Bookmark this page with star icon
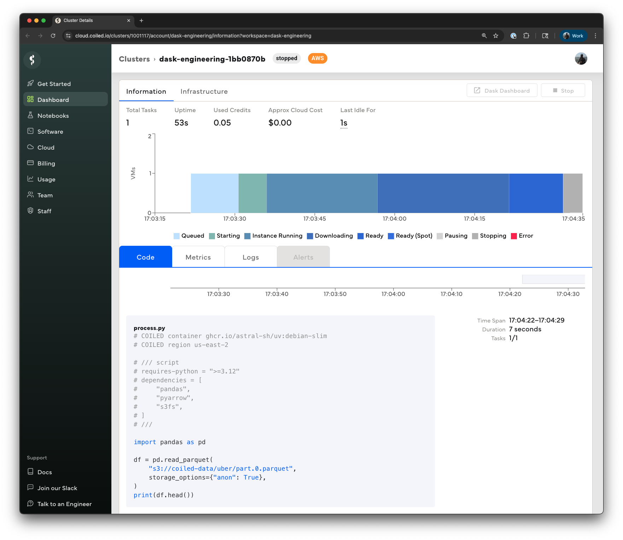This screenshot has height=540, width=623. click(496, 36)
